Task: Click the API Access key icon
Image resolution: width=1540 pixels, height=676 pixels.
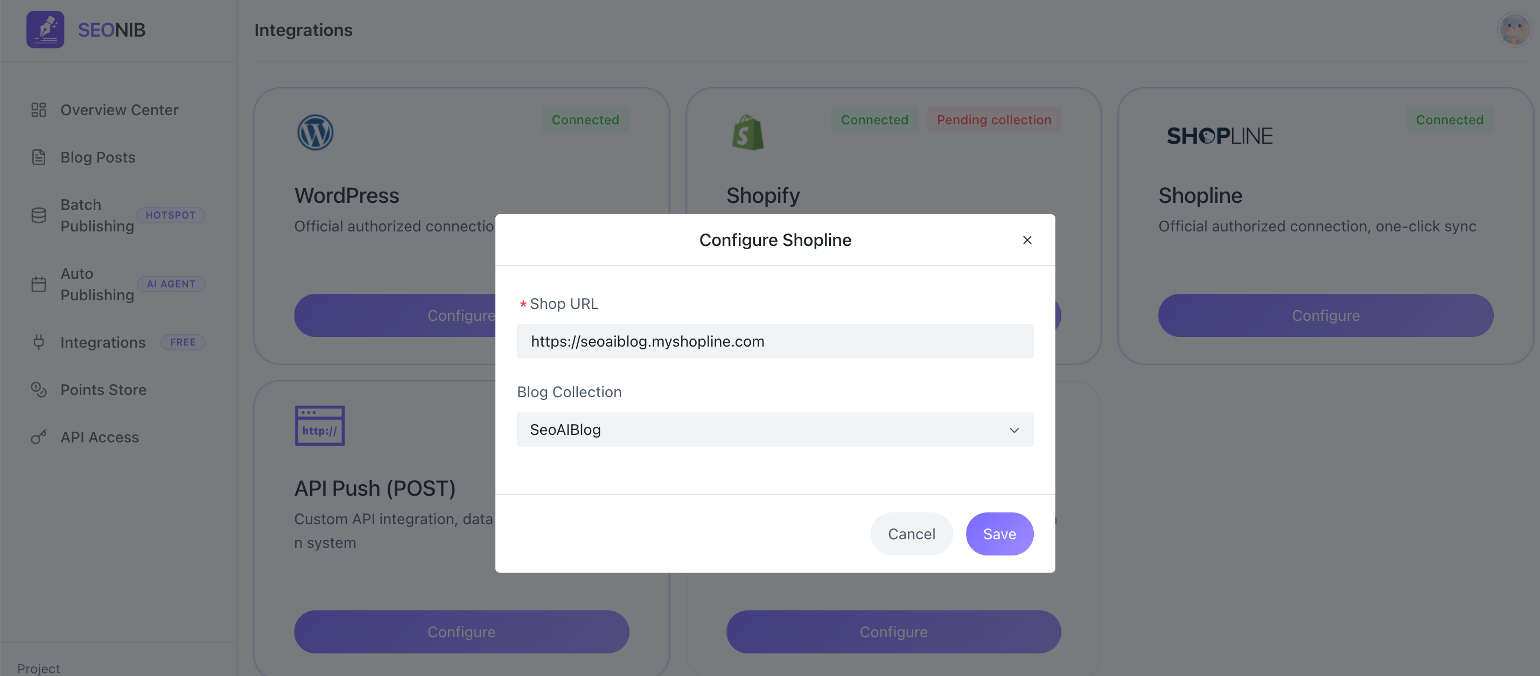Action: 39,438
